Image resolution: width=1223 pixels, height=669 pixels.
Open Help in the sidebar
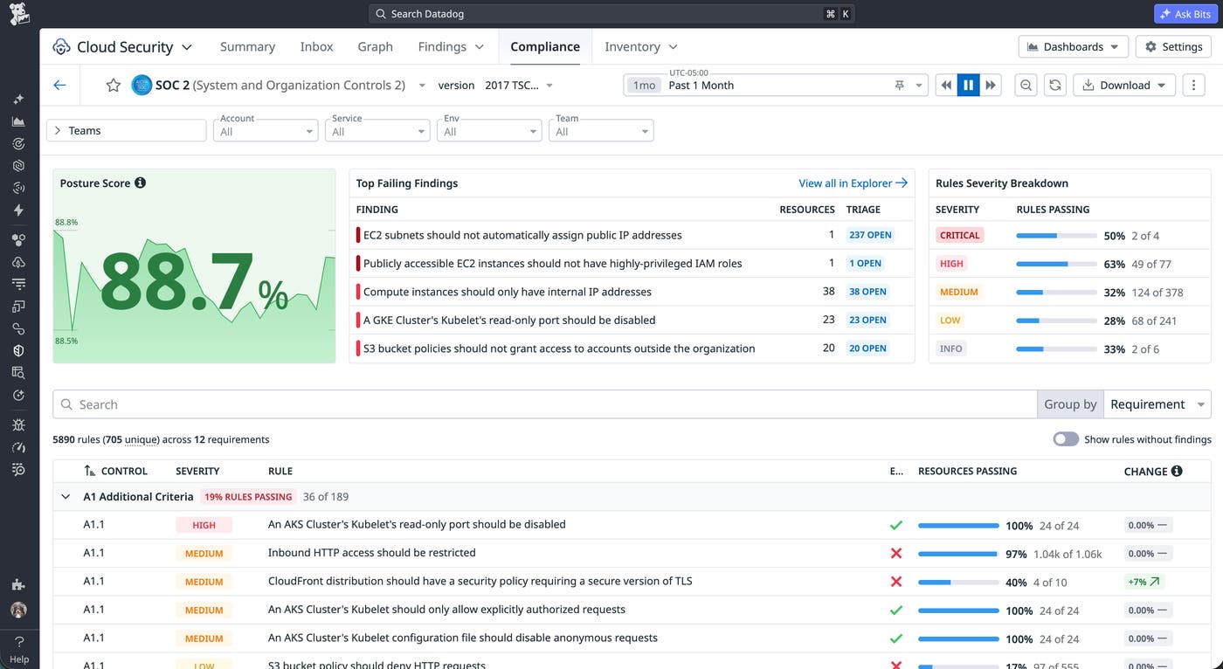point(19,651)
